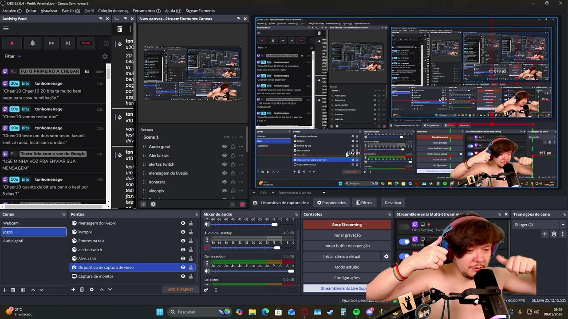Open Áudio do Desktop three-dot options
568x319 pixels.
[x=207, y=240]
